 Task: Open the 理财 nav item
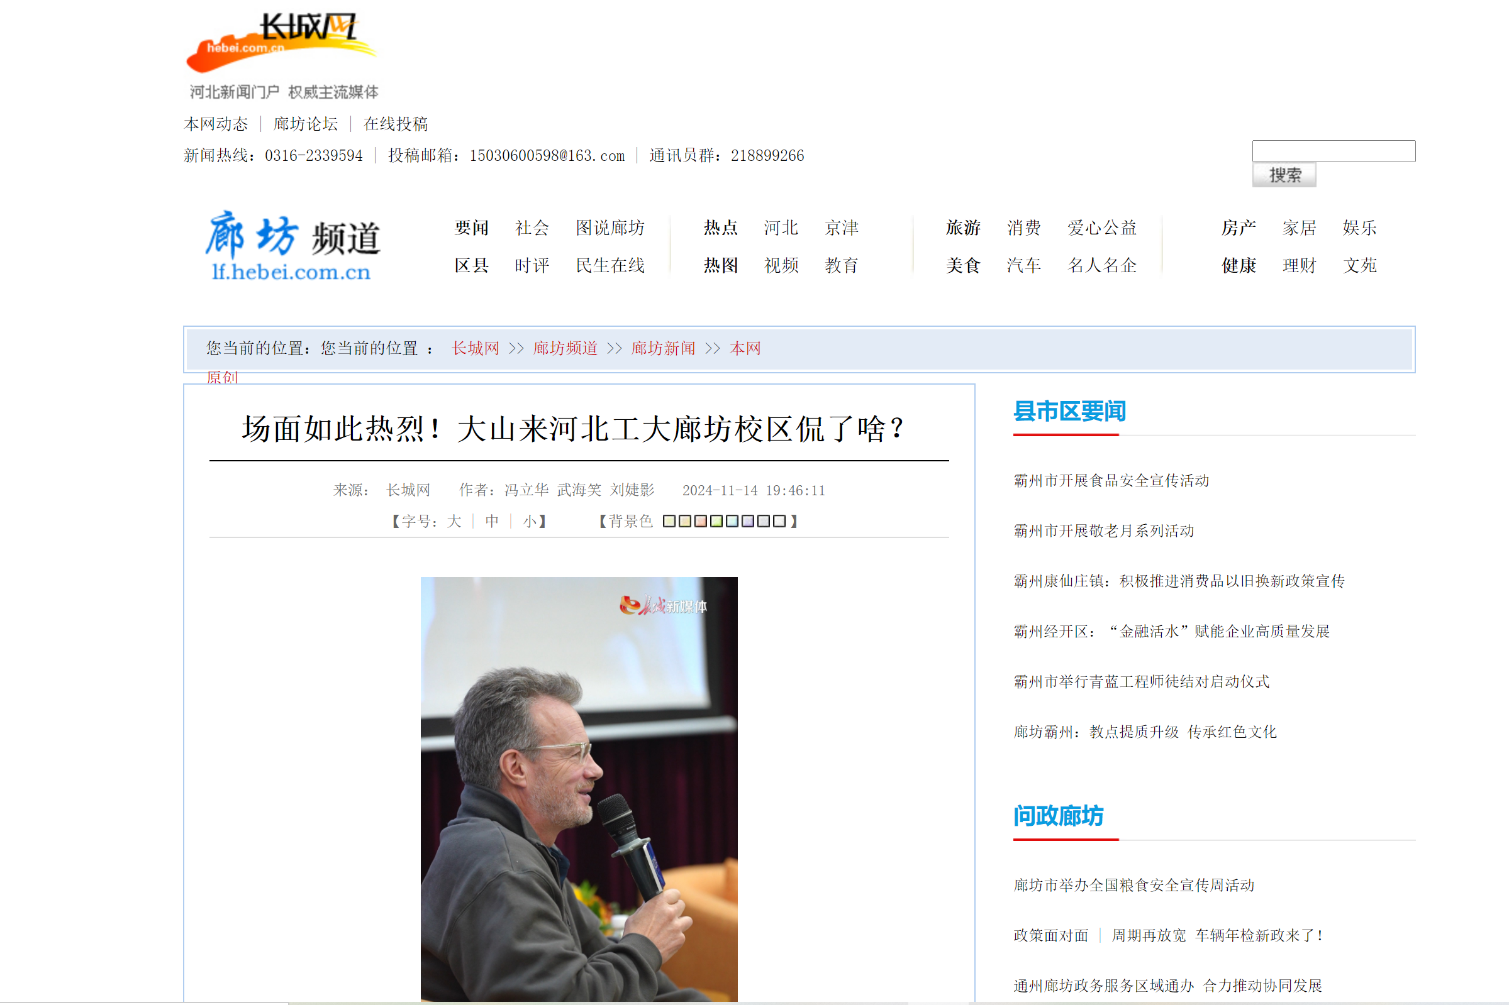[x=1300, y=265]
